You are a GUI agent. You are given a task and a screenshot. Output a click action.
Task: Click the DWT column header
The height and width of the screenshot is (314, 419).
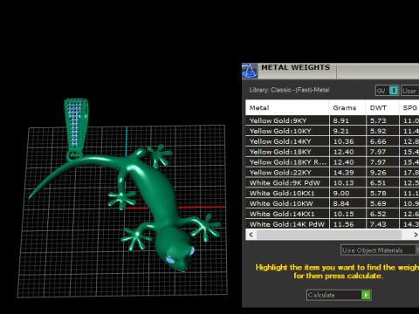pos(382,107)
